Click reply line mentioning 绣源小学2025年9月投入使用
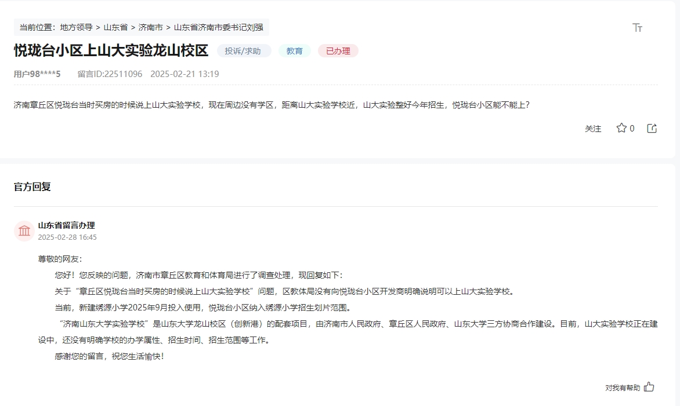 coord(203,308)
